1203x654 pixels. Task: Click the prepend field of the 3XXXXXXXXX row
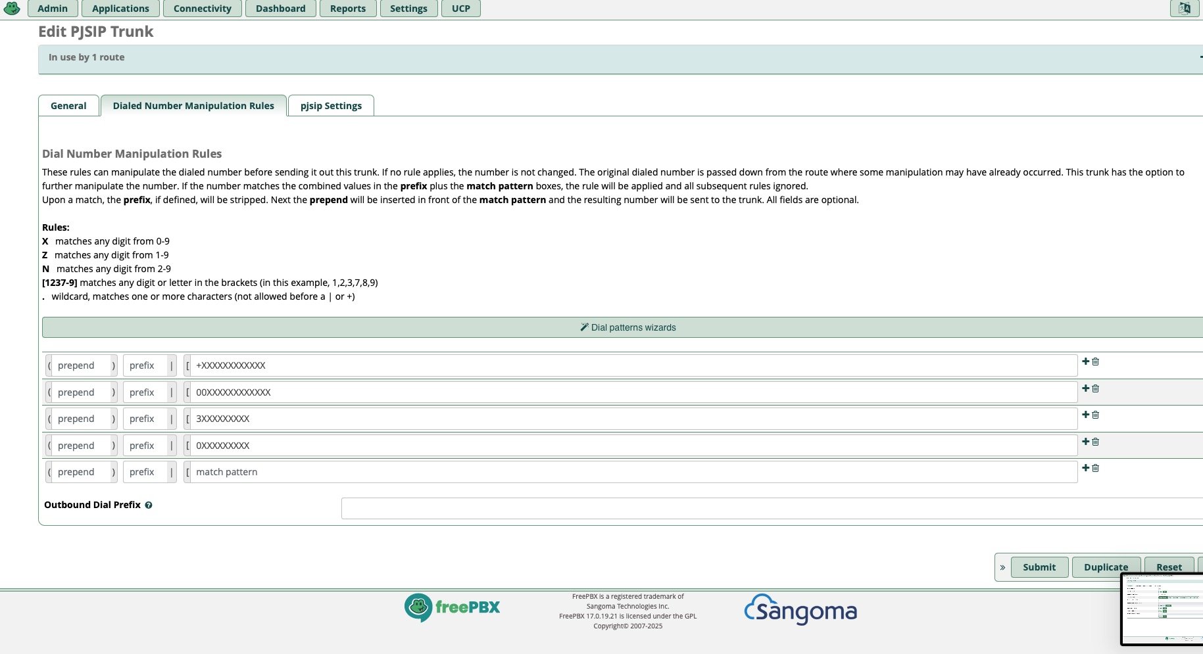(x=81, y=419)
